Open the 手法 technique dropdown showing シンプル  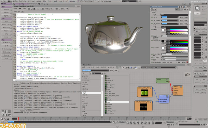point(175,27)
